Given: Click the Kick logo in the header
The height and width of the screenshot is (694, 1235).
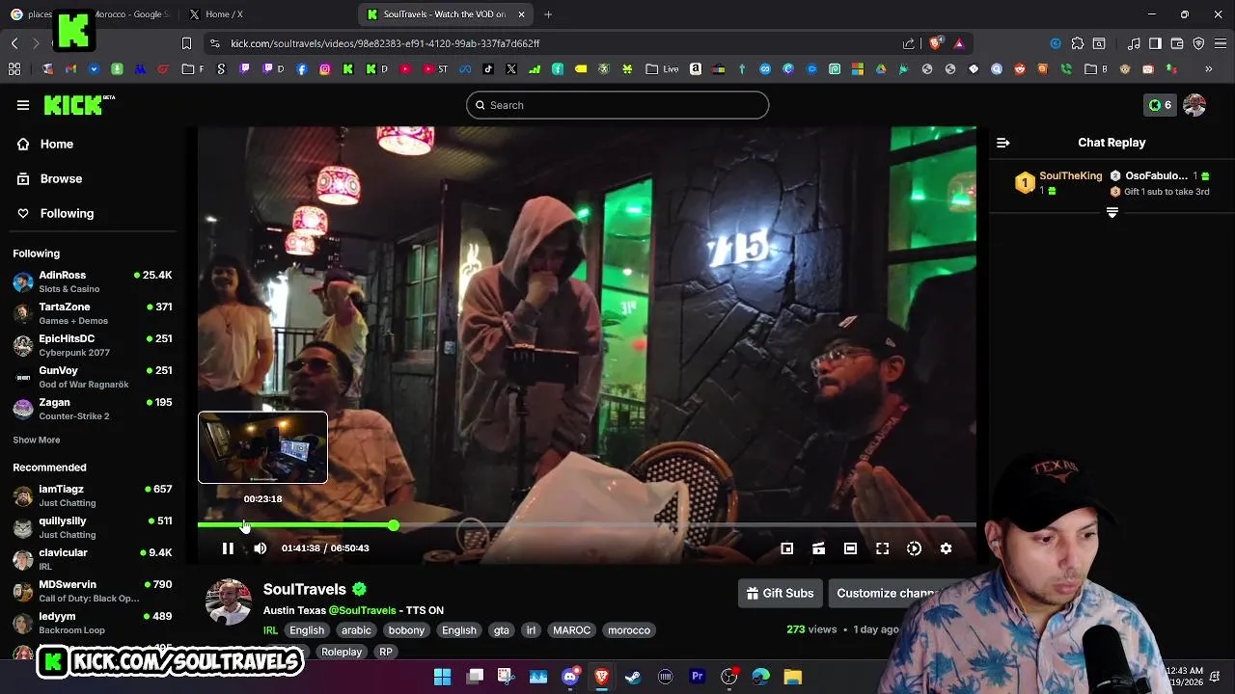Looking at the screenshot, I should point(79,105).
